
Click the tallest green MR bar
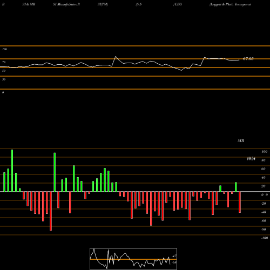(12, 171)
